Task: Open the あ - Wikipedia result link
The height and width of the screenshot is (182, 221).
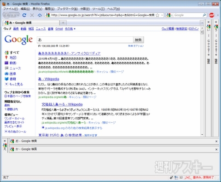Action: click(x=49, y=79)
